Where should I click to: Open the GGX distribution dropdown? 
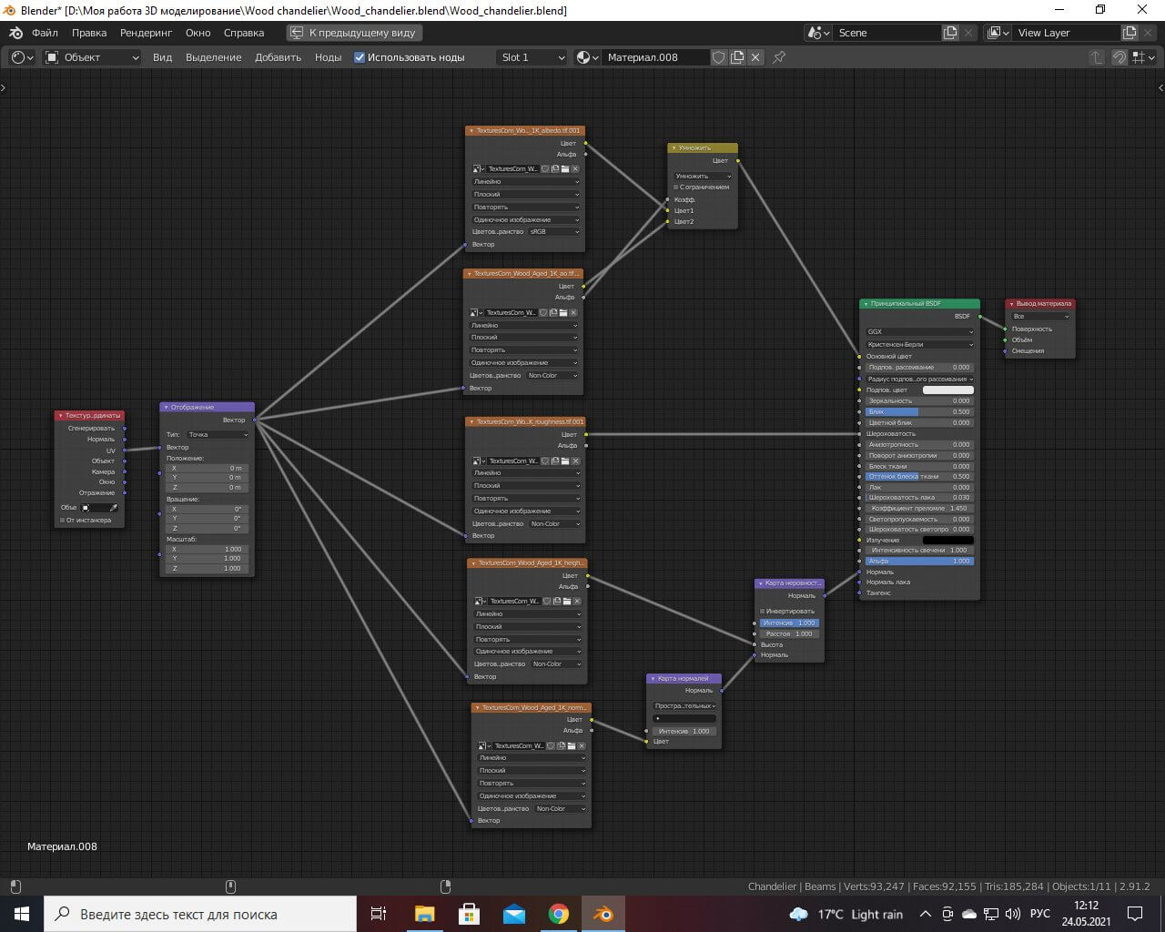pos(919,332)
